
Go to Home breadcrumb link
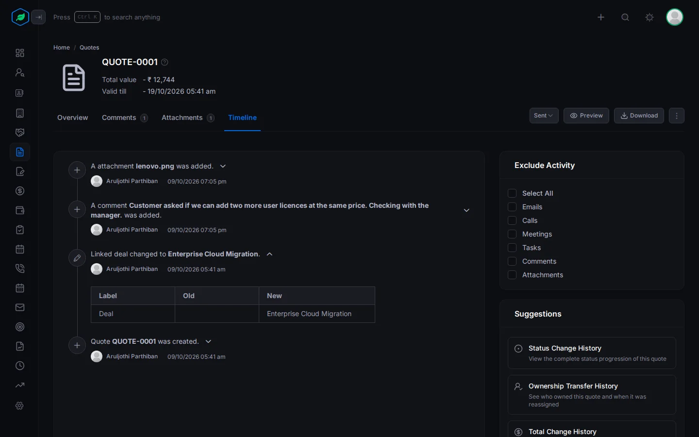(62, 48)
